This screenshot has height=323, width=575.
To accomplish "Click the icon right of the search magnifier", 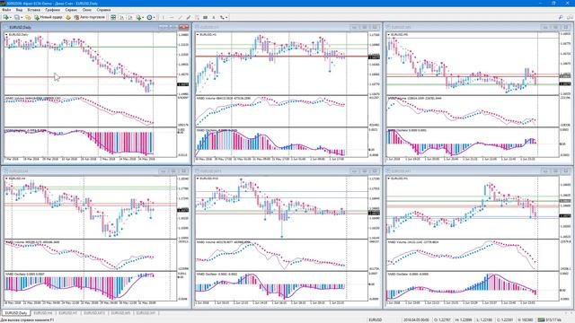I will coord(570,17).
